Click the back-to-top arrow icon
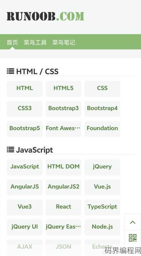141x256 pixels. pos(133,222)
